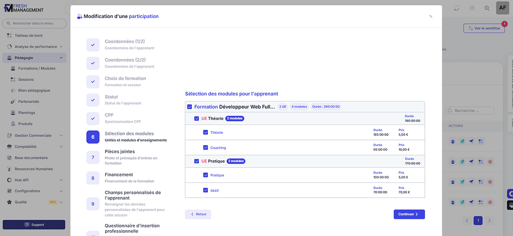The width and height of the screenshot is (513, 236).
Task: Close the participation modification dialog
Action: 430,16
